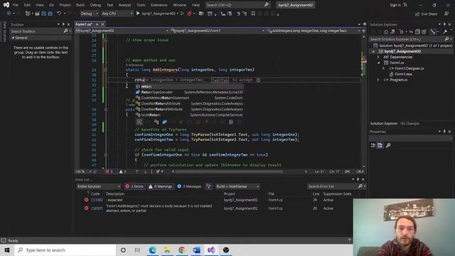Click the Undo arrow icon
Image resolution: width=455 pixels, height=256 pixels.
coord(59,14)
